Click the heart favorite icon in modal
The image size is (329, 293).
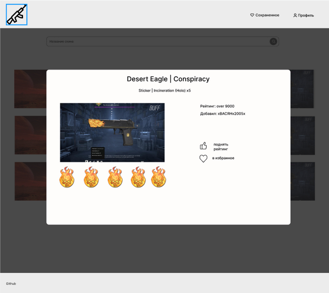203,158
